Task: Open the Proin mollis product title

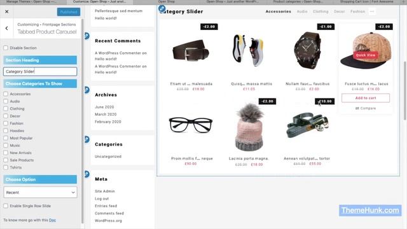Action: click(x=192, y=158)
